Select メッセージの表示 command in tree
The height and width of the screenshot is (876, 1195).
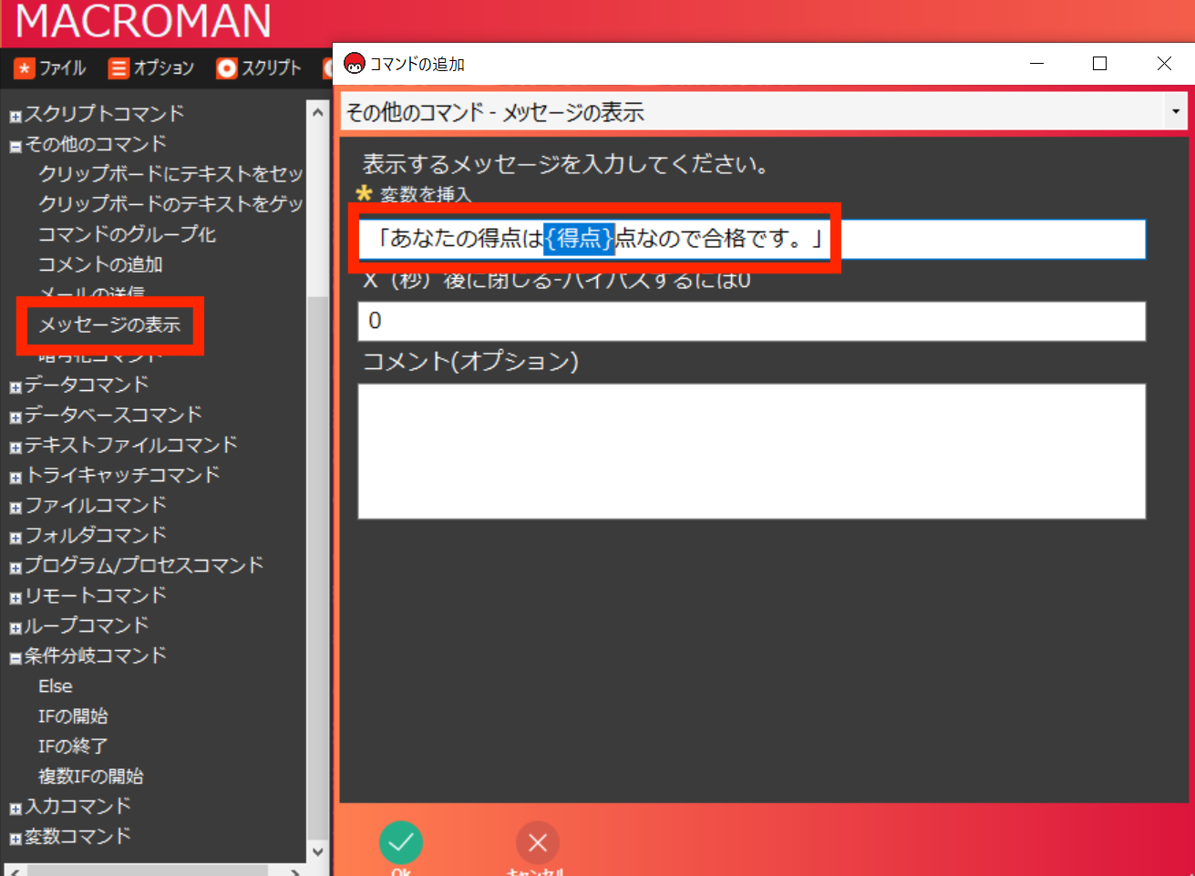(x=109, y=325)
